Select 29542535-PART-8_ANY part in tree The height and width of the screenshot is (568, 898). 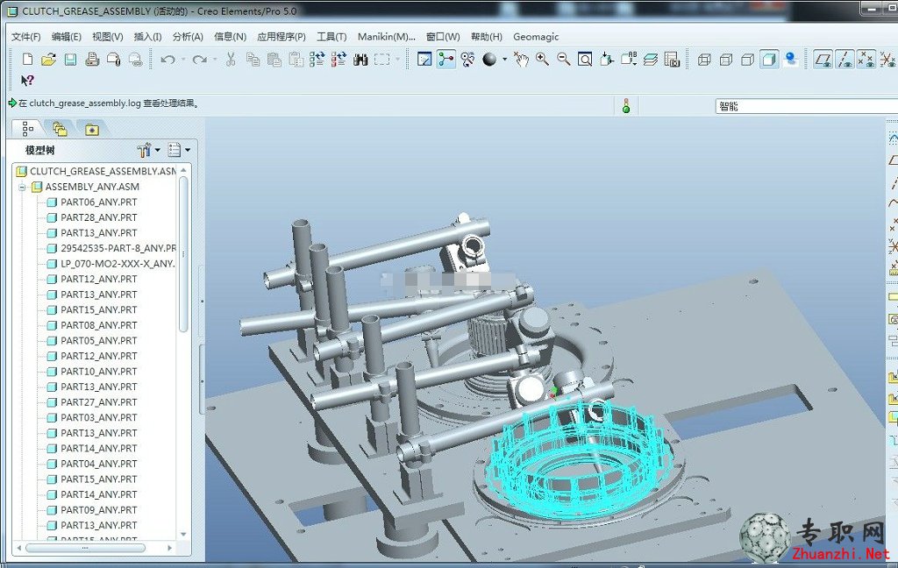click(x=111, y=249)
